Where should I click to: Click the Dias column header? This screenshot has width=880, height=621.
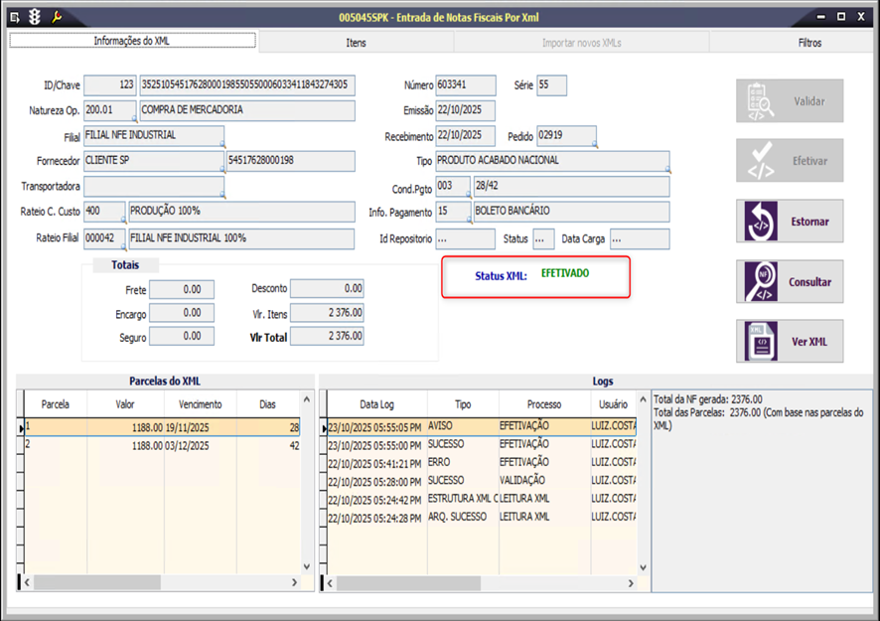(x=268, y=404)
